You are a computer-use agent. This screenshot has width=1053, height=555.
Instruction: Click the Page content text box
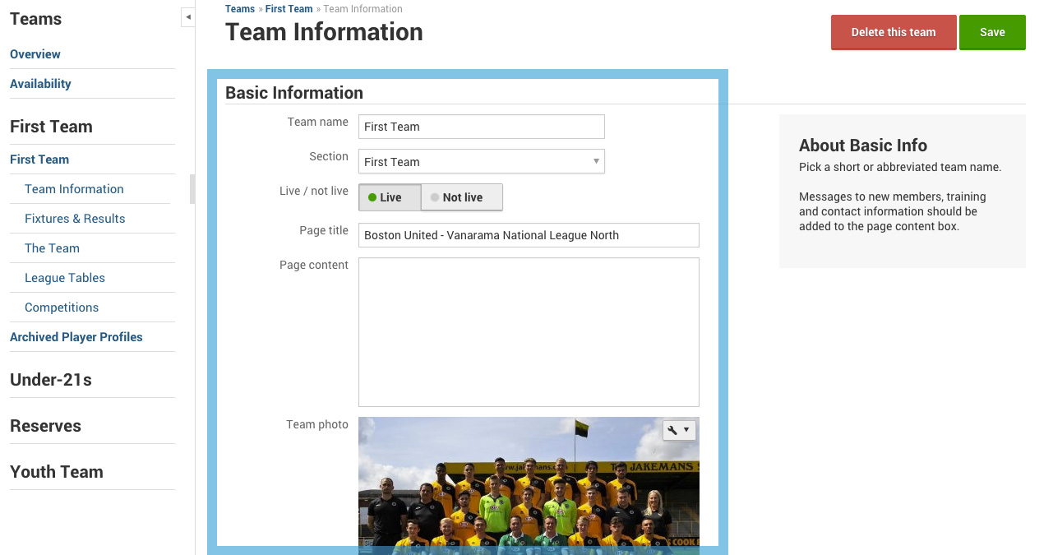point(529,331)
